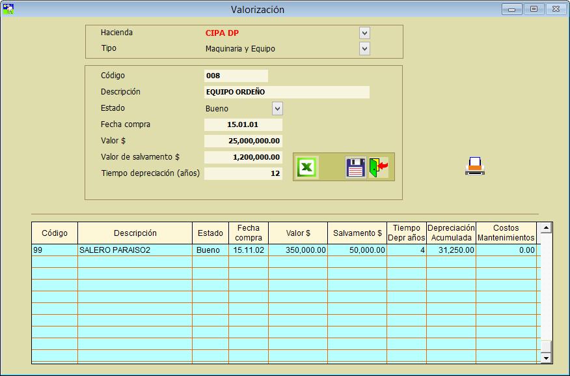Image resolution: width=570 pixels, height=376 pixels.
Task: Click the application icon in title bar
Action: (8, 9)
